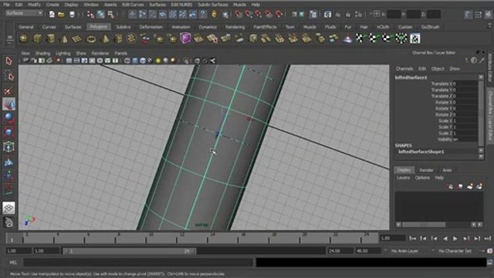Click the Translate X value field
Viewport: 494px width, 278px height.
[465, 84]
